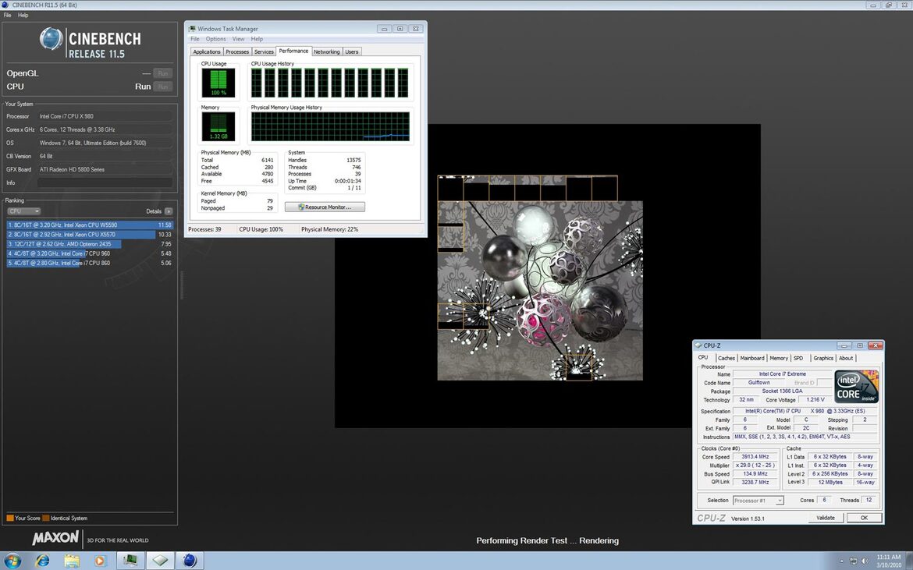
Task: Click the network tray icon
Action: (x=853, y=561)
